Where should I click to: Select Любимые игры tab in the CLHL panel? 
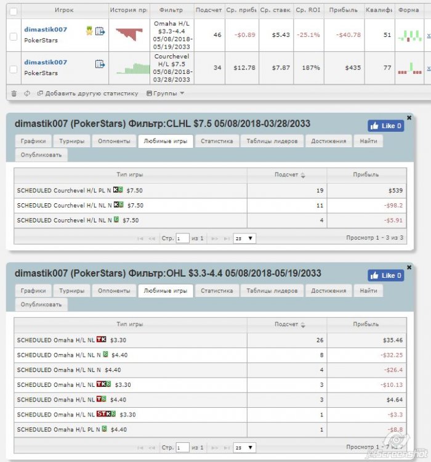click(165, 141)
